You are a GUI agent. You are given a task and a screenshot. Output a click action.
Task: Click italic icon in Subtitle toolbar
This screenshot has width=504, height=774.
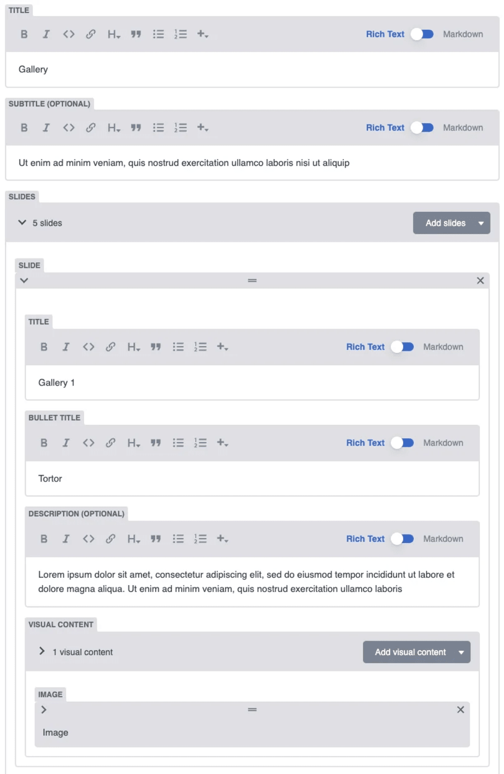coord(46,128)
